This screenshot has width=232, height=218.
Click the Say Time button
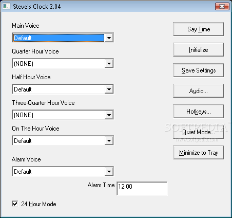click(198, 29)
